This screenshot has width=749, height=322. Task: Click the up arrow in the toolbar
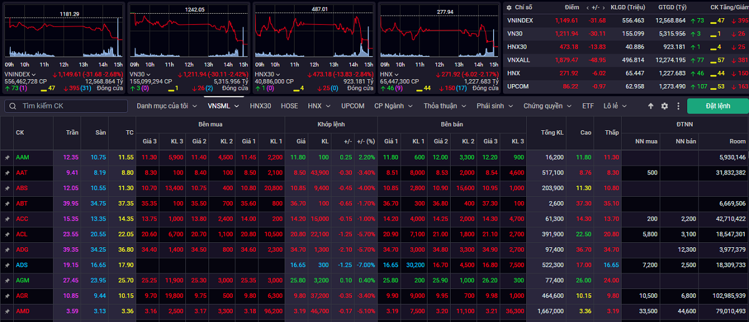click(650, 106)
